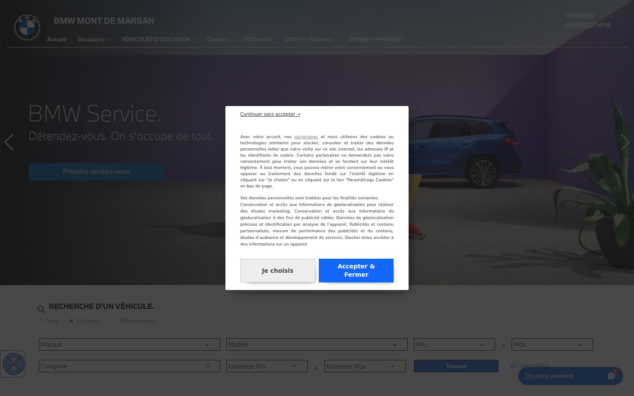This screenshot has height=396, width=634.
Task: Select the Démonstration radio button
Action: pyautogui.click(x=113, y=321)
